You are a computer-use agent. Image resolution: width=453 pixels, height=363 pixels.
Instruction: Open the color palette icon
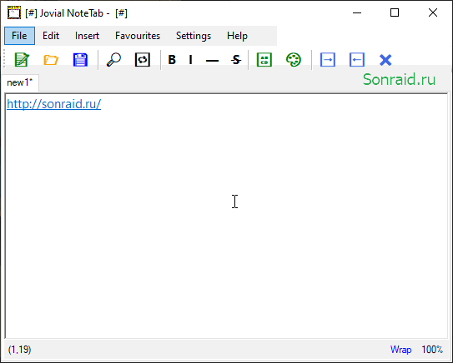[294, 60]
